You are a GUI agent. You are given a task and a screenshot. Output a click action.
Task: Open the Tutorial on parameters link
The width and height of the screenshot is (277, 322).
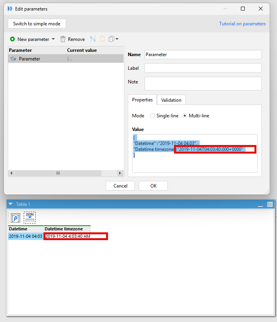pos(242,24)
